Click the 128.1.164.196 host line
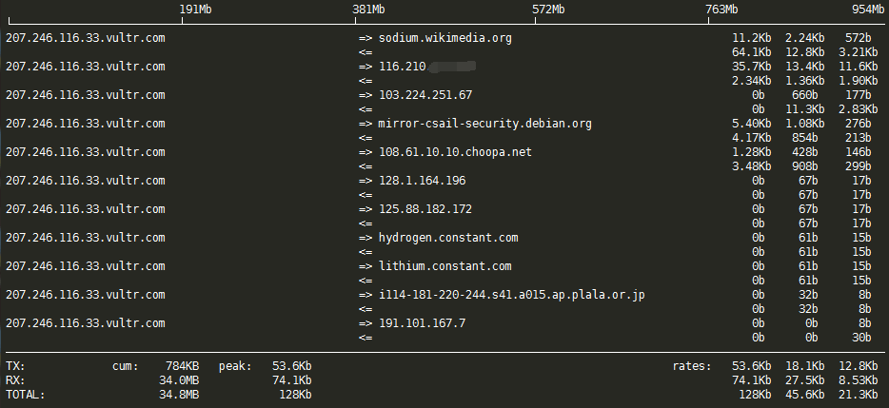The height and width of the screenshot is (408, 889). click(x=423, y=180)
